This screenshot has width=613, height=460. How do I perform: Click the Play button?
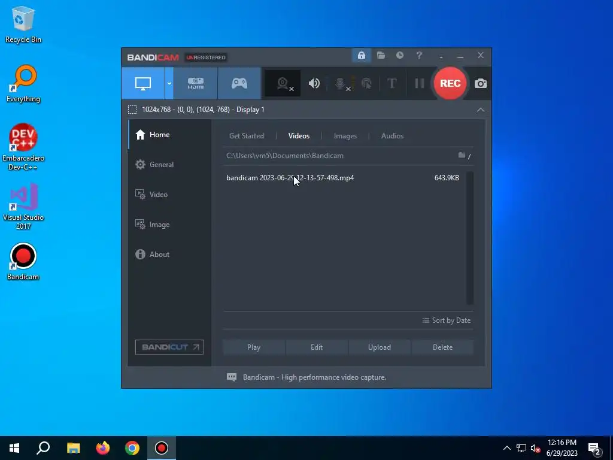(254, 347)
